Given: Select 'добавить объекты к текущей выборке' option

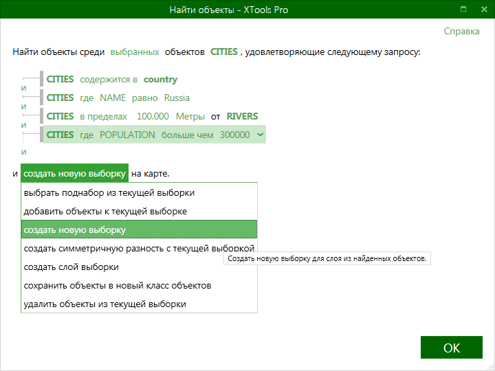Looking at the screenshot, I should pos(105,211).
